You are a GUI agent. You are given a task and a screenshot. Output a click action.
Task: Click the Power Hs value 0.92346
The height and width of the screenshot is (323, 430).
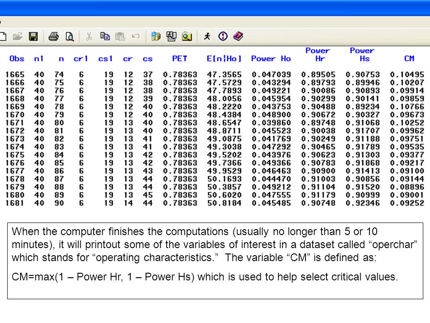(x=363, y=203)
